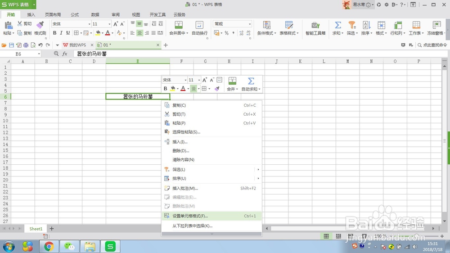Image resolution: width=450 pixels, height=253 pixels.
Task: Open the Name Box dropdown arrow
Action: (39, 54)
